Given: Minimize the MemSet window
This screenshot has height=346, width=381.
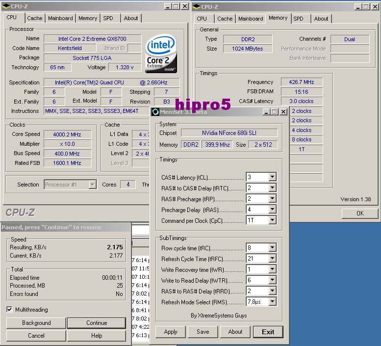Looking at the screenshot, I should (267, 112).
